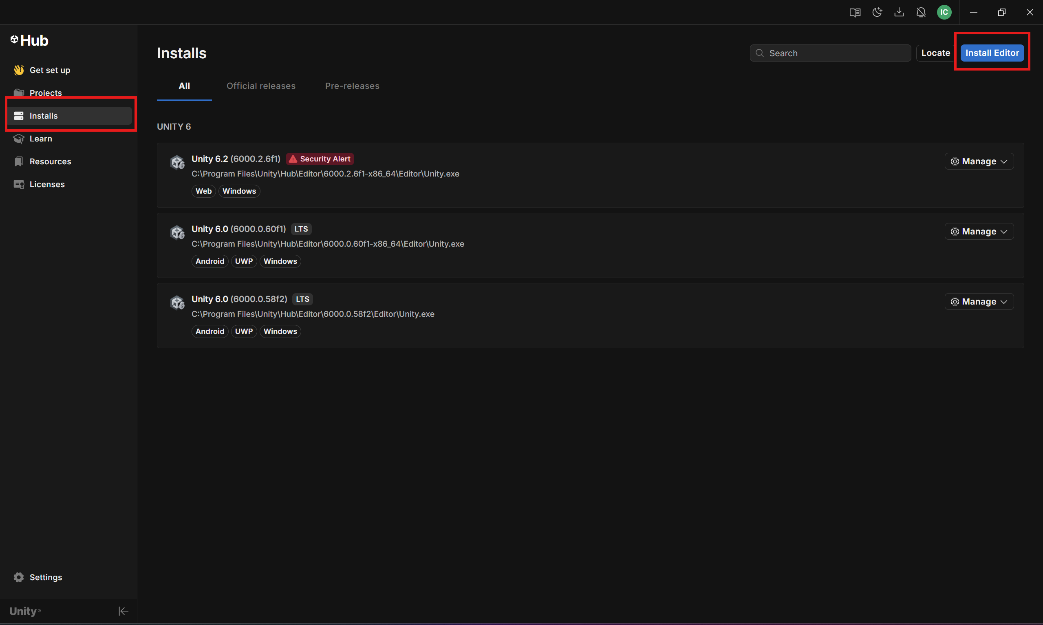1043x625 pixels.
Task: Click the Security Alert badge
Action: click(x=320, y=159)
